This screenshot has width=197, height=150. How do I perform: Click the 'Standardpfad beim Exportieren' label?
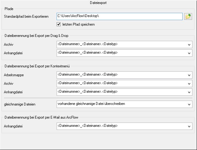click(x=26, y=16)
